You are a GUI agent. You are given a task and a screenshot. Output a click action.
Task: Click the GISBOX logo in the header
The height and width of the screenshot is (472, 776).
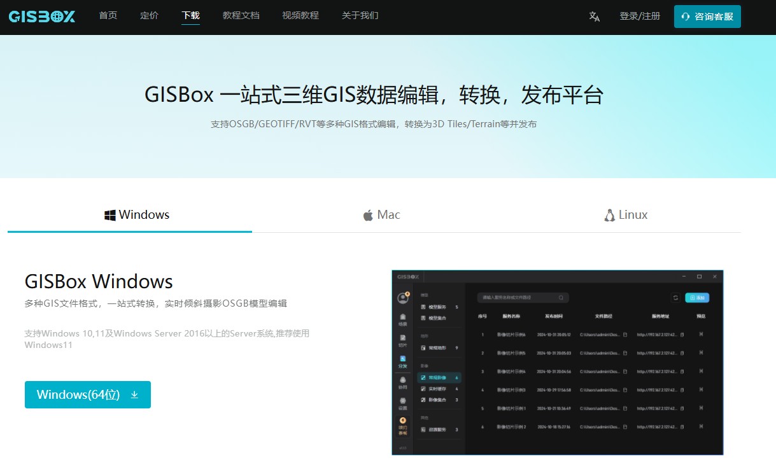(42, 17)
